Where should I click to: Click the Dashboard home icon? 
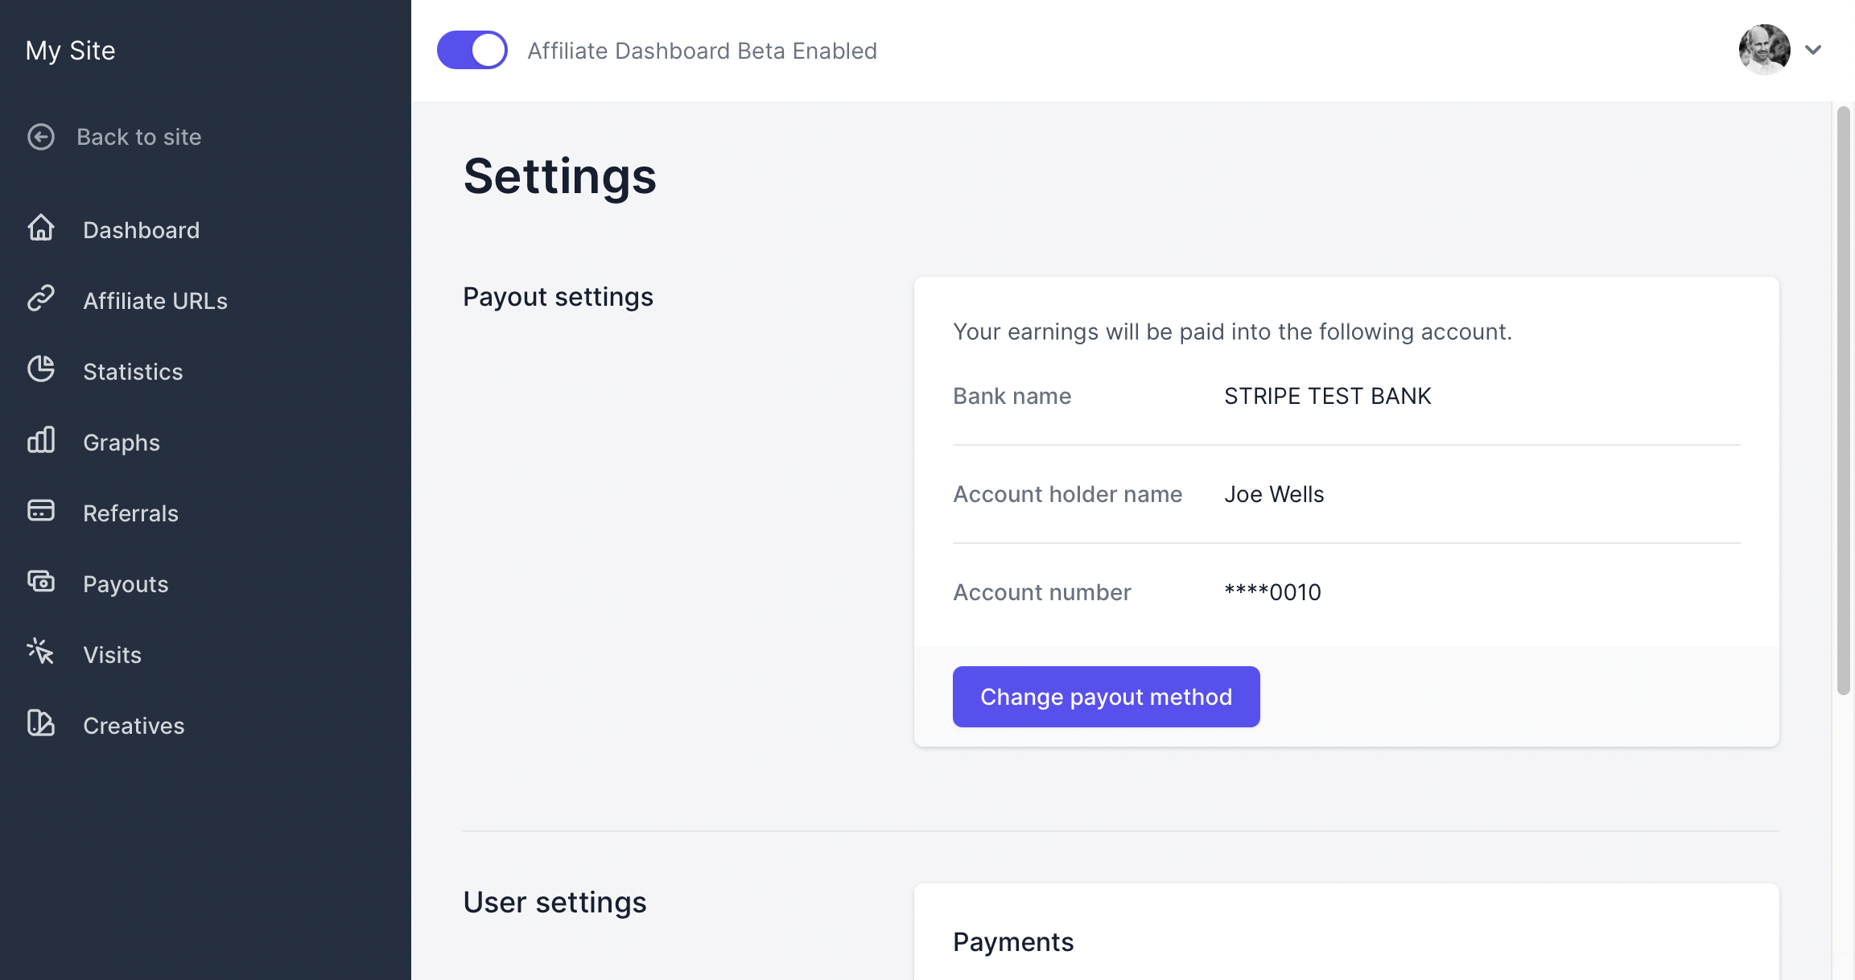tap(41, 229)
